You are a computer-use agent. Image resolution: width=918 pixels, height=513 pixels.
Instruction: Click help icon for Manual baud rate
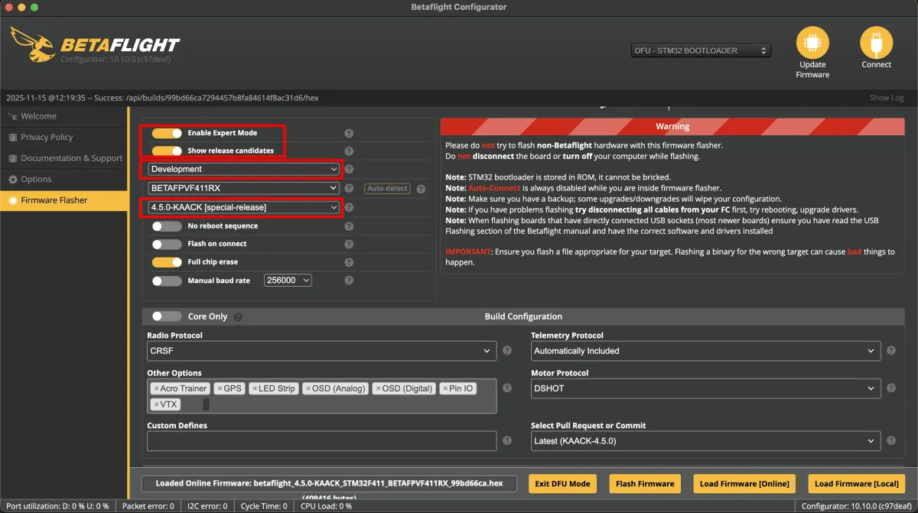pyautogui.click(x=349, y=281)
